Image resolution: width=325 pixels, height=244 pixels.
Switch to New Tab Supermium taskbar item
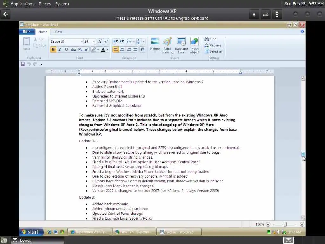click(x=134, y=232)
